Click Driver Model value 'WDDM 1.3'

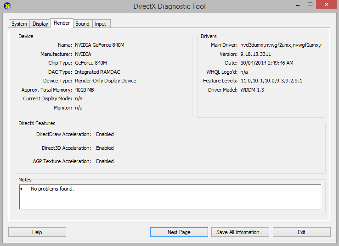pyautogui.click(x=252, y=90)
